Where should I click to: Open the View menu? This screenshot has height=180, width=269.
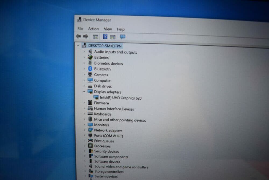click(108, 29)
